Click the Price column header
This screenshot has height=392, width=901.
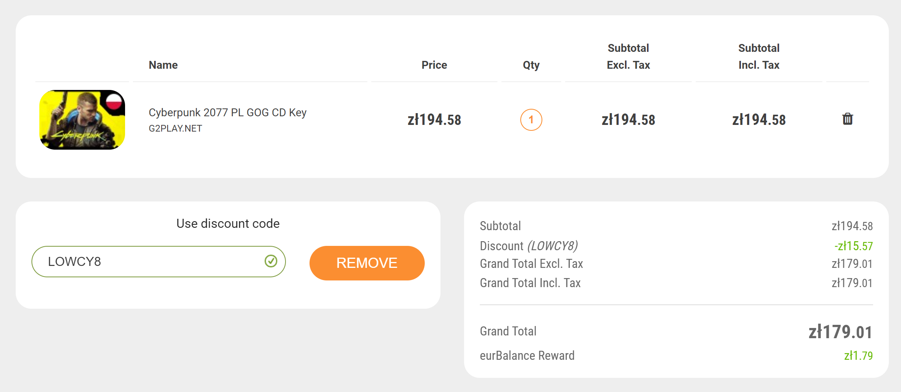point(434,65)
